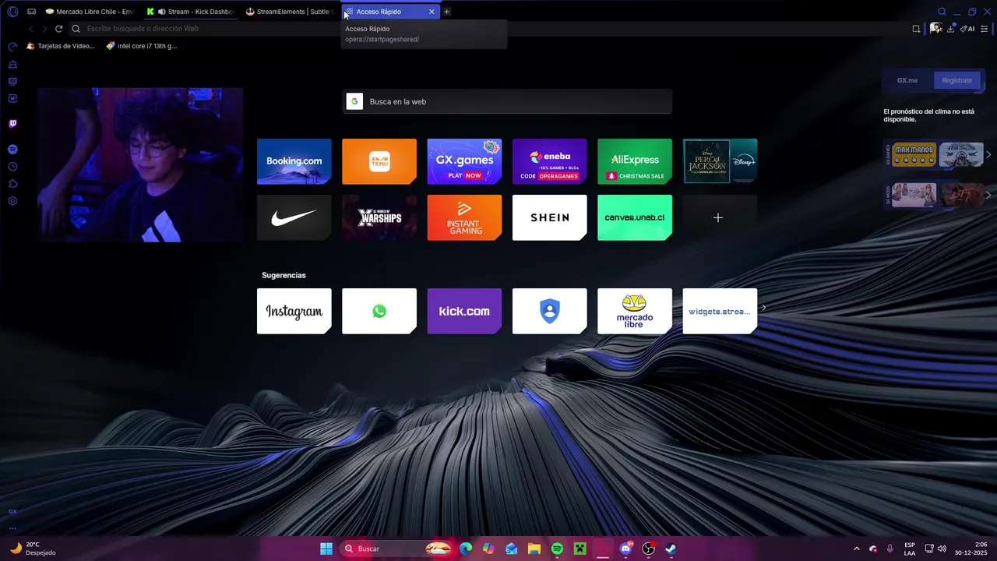
Task: Open the SHEIN speed dial tile
Action: coord(549,217)
